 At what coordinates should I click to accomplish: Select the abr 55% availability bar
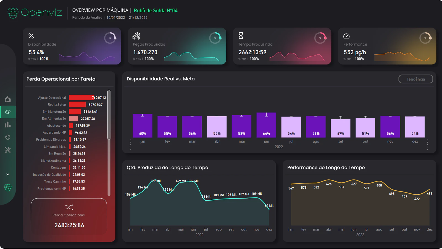(x=217, y=127)
